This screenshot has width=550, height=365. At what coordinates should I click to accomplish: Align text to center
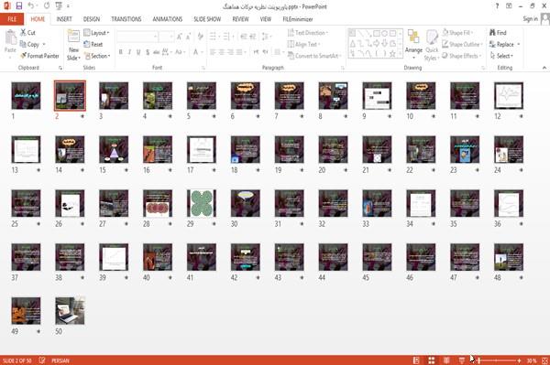click(x=221, y=52)
